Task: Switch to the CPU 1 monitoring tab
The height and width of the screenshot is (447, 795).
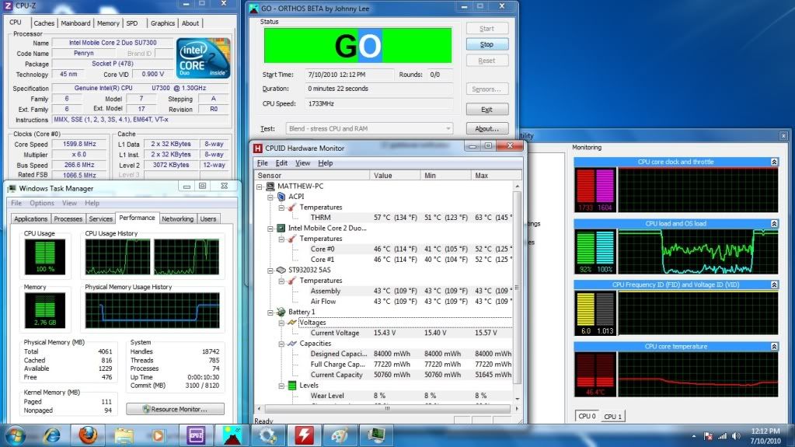Action: pyautogui.click(x=612, y=417)
